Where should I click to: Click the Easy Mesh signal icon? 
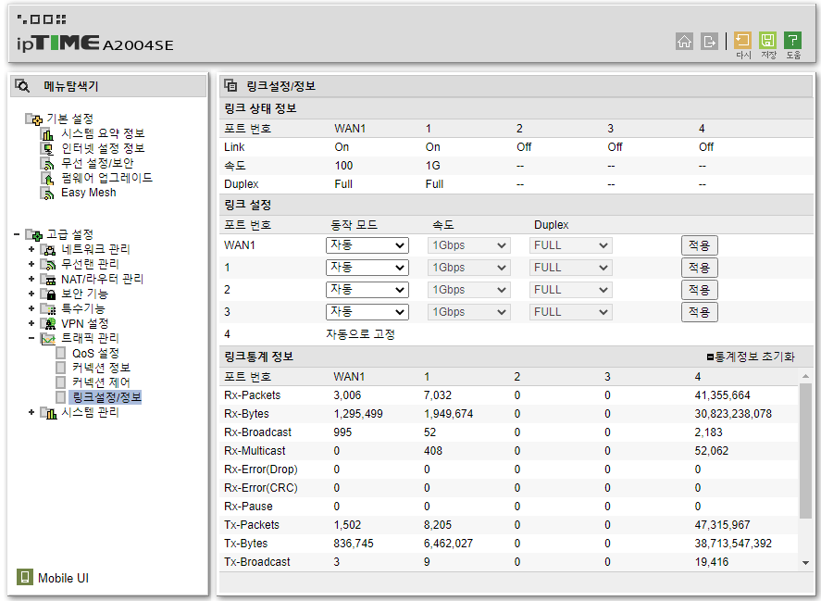click(47, 193)
